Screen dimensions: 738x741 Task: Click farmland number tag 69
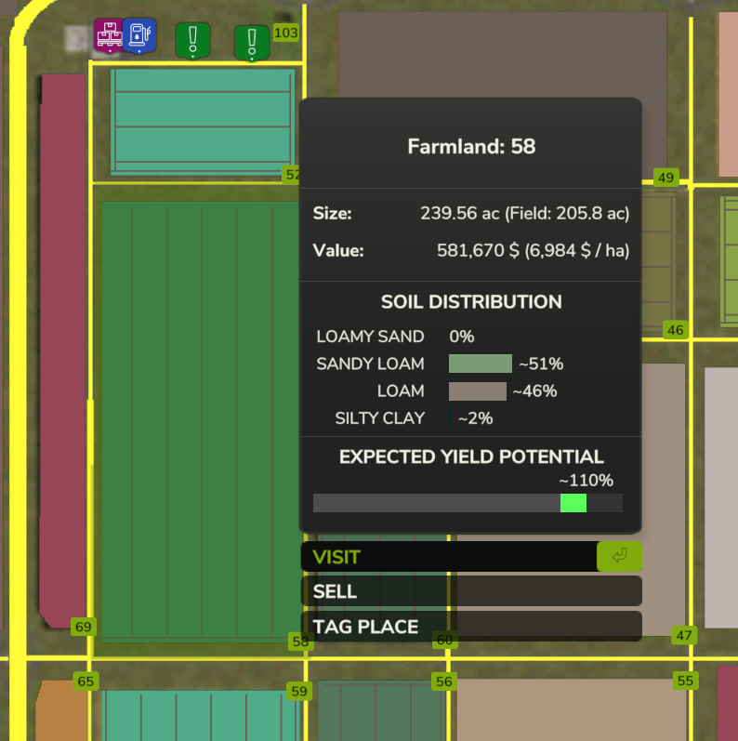[84, 627]
